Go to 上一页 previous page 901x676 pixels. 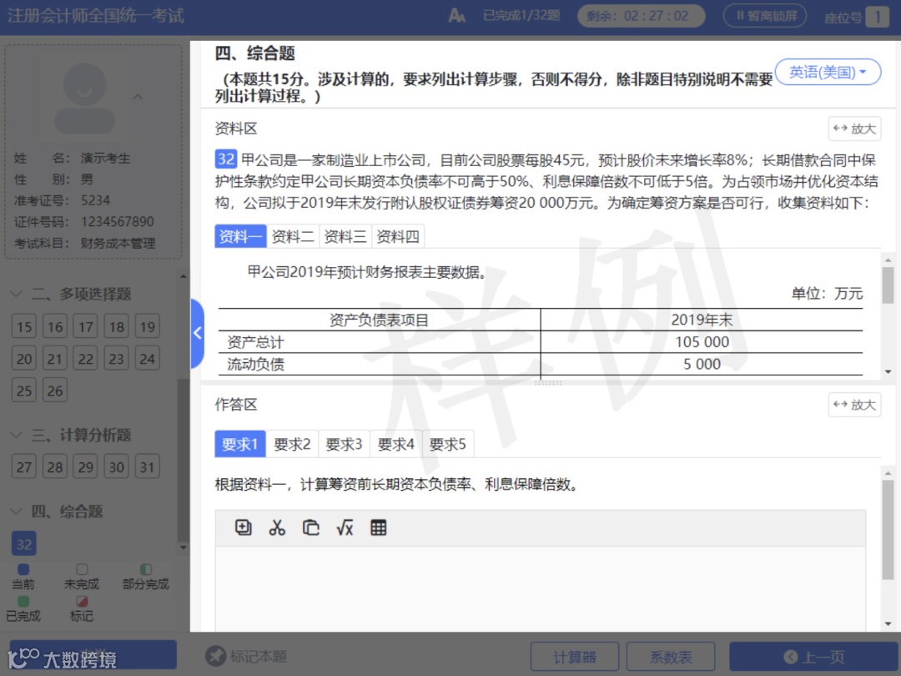[815, 657]
